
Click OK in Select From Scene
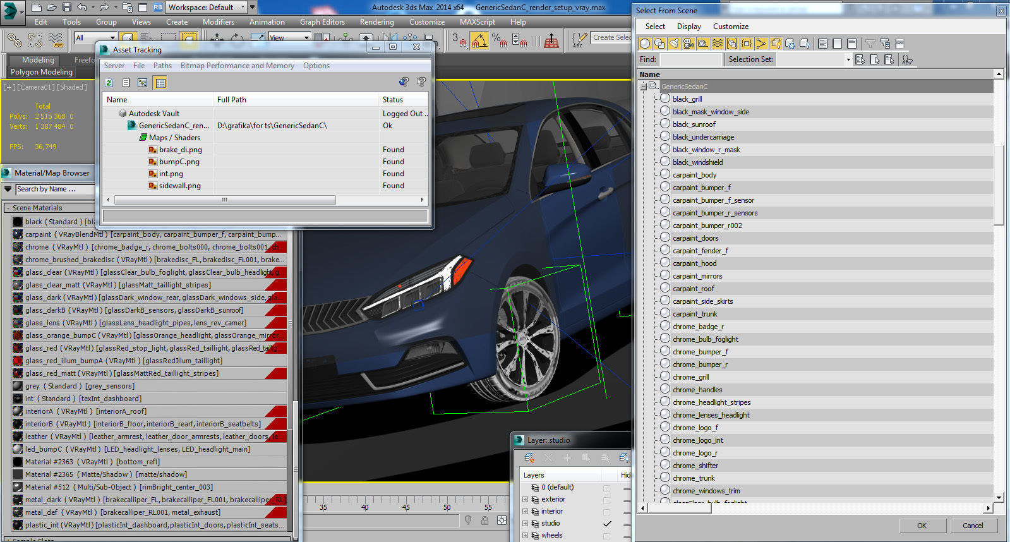(x=922, y=526)
